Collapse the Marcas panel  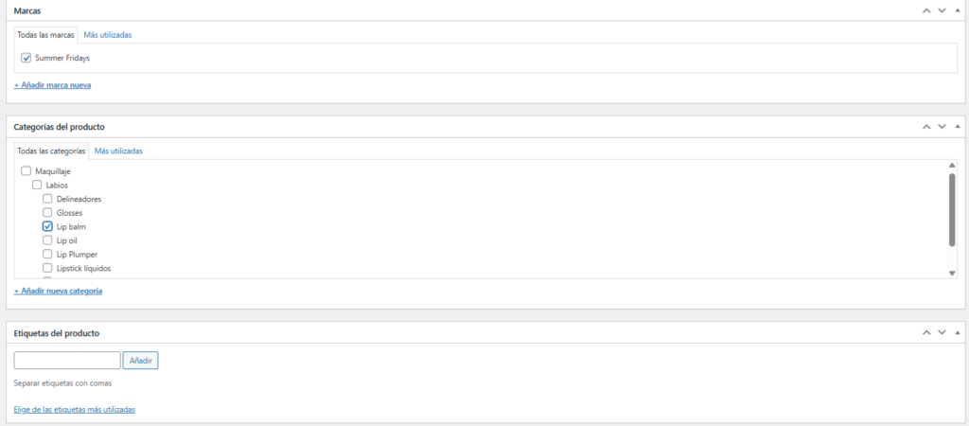click(957, 10)
